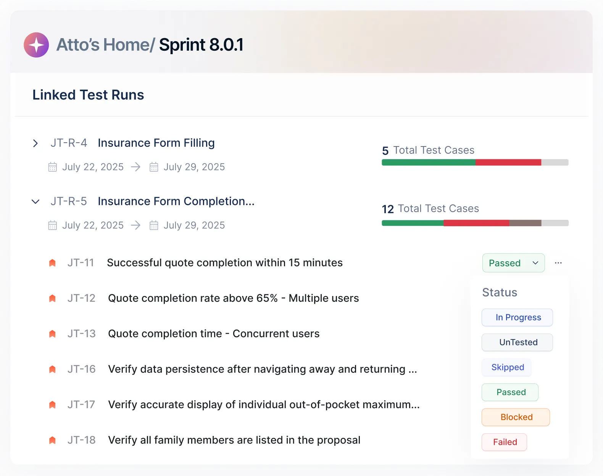Mark the test as Blocked
The image size is (603, 476).
tap(516, 417)
